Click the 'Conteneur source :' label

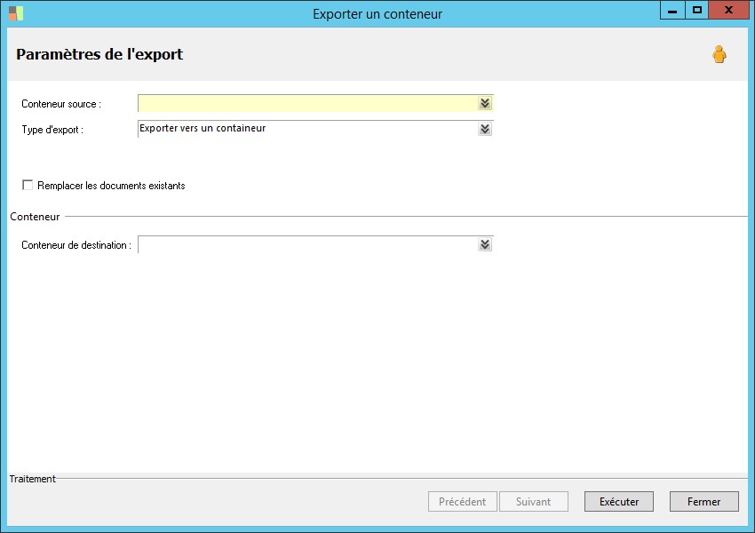tap(61, 104)
